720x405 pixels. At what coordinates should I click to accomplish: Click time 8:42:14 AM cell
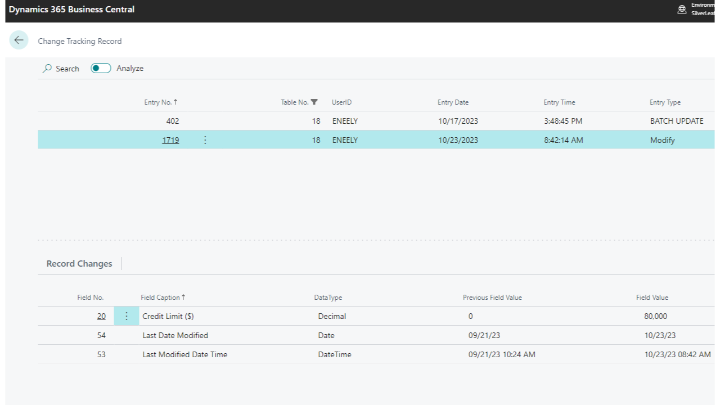tap(564, 140)
